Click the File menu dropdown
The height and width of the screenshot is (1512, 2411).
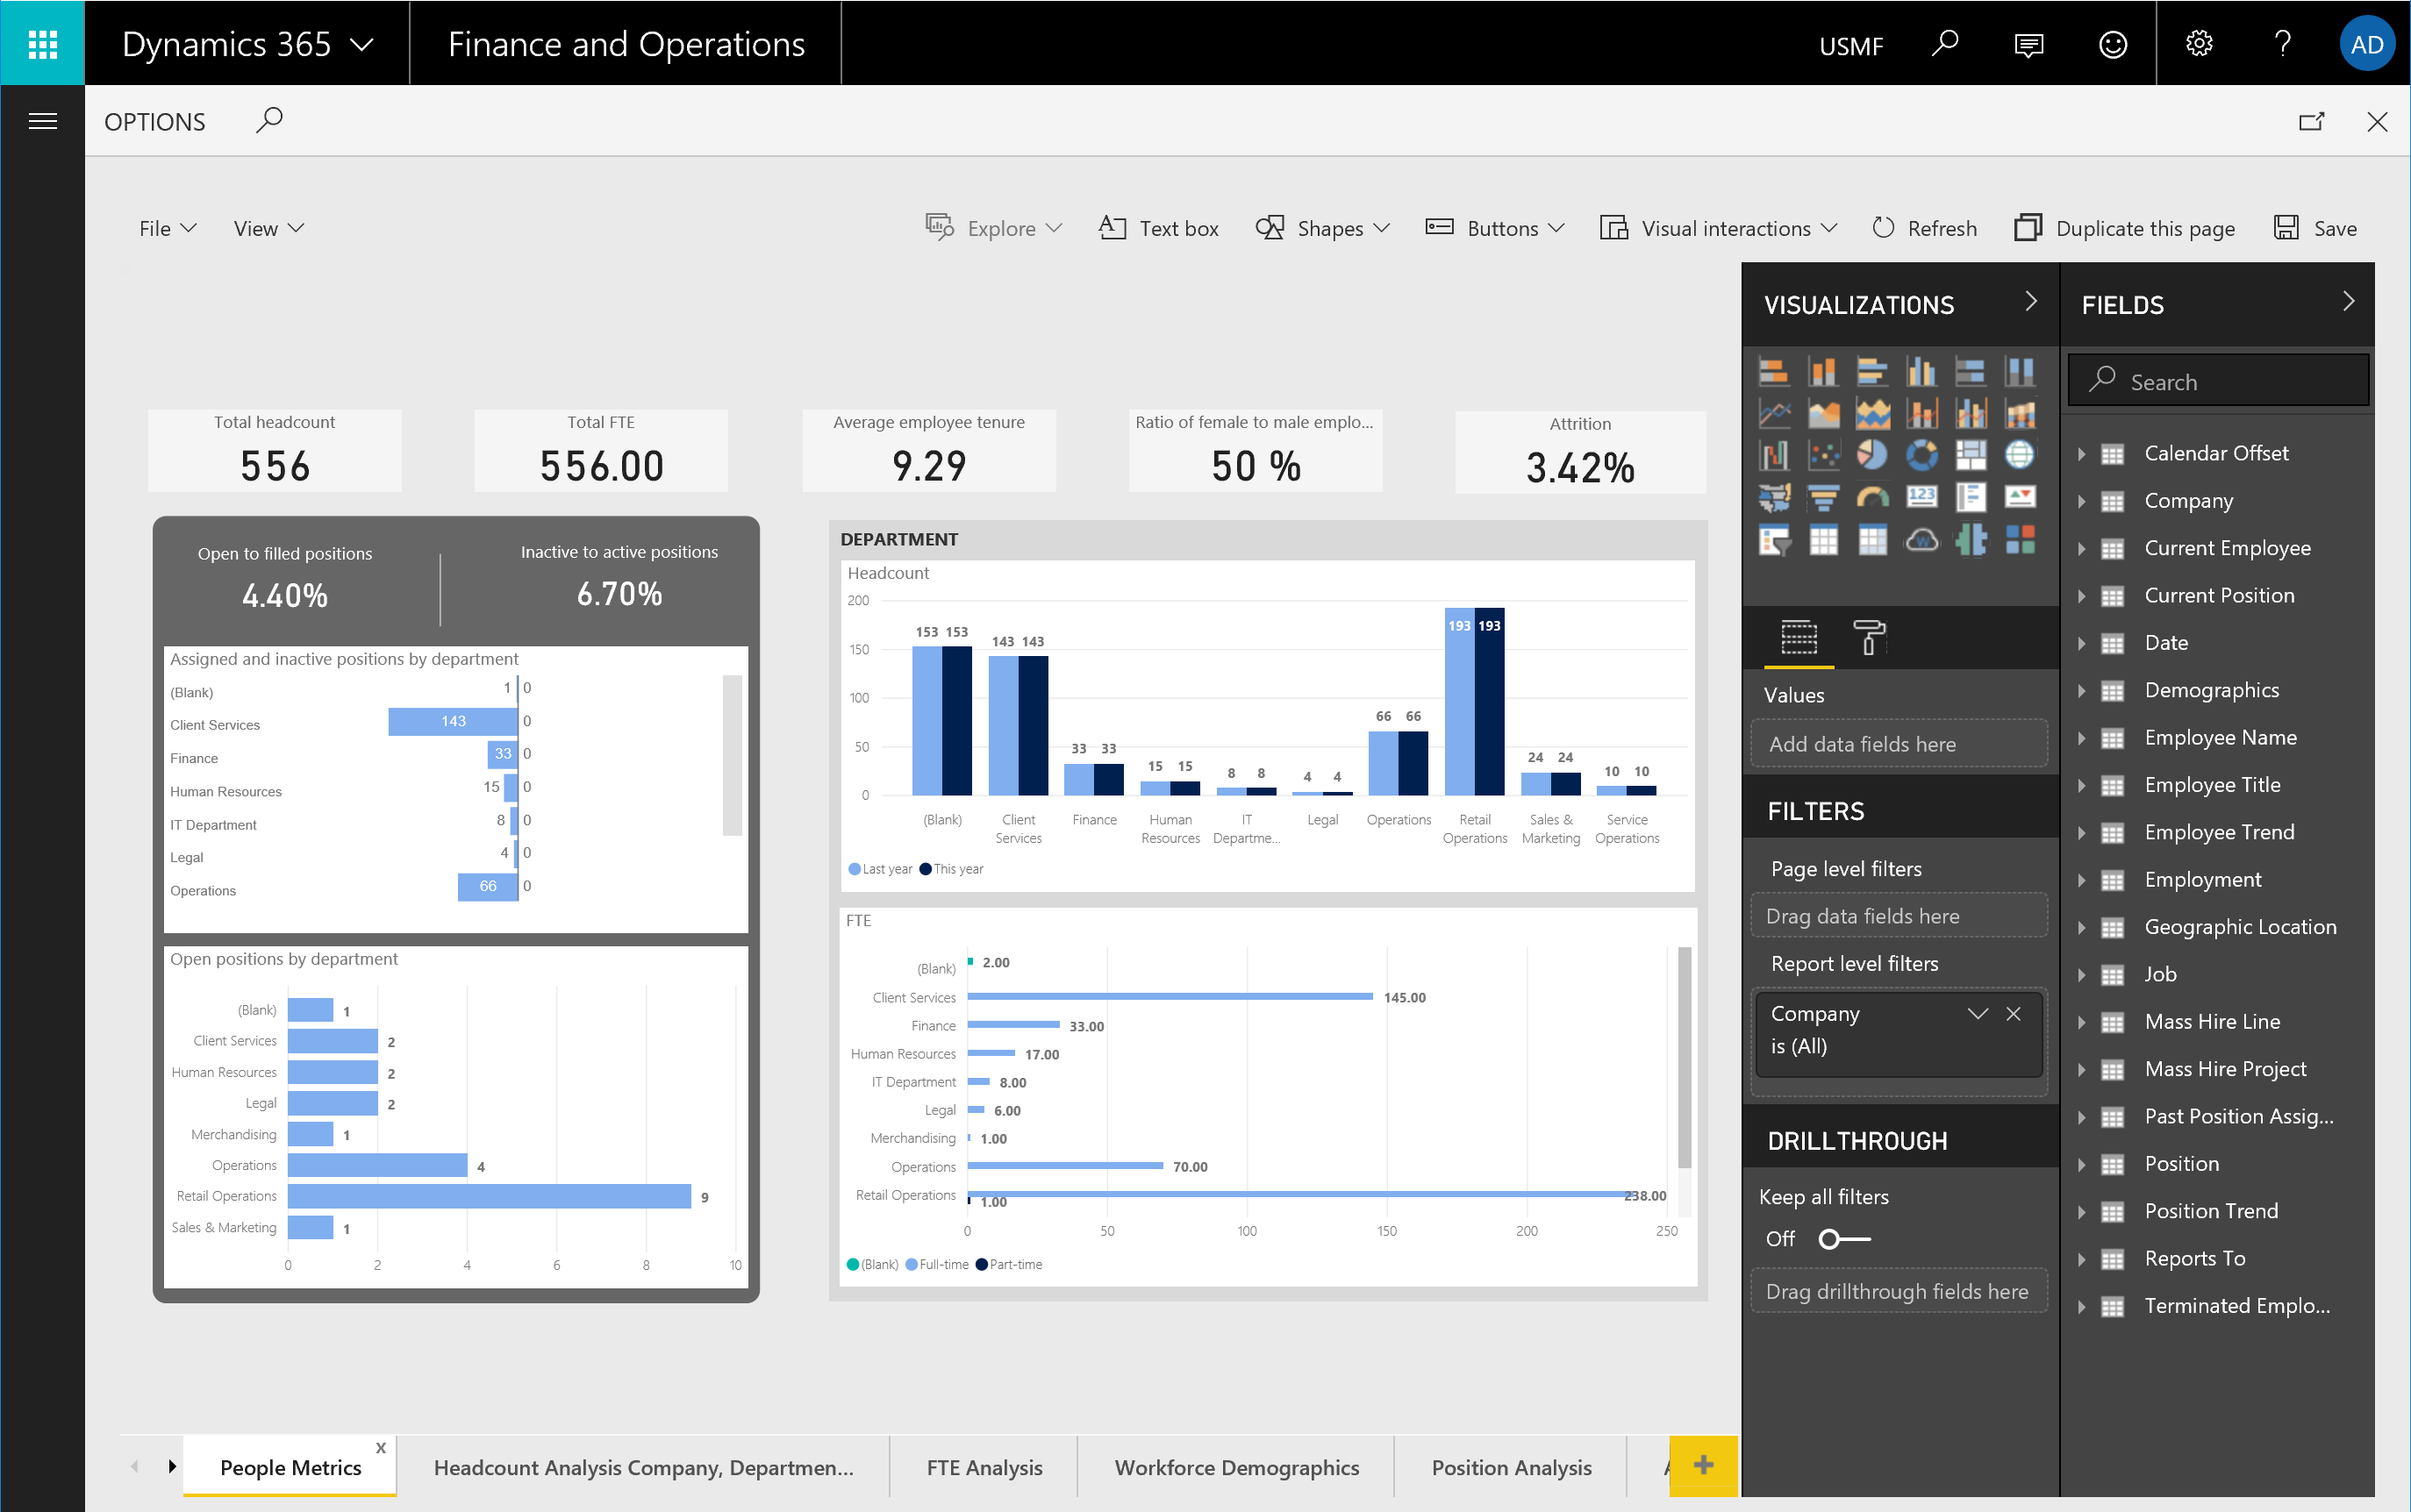pyautogui.click(x=166, y=228)
